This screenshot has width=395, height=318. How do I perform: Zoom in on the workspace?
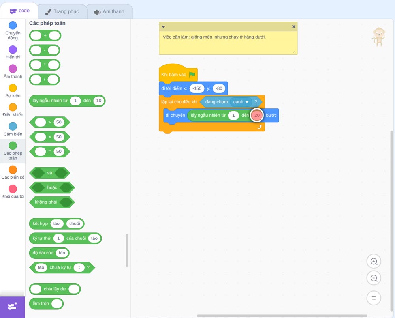(374, 262)
